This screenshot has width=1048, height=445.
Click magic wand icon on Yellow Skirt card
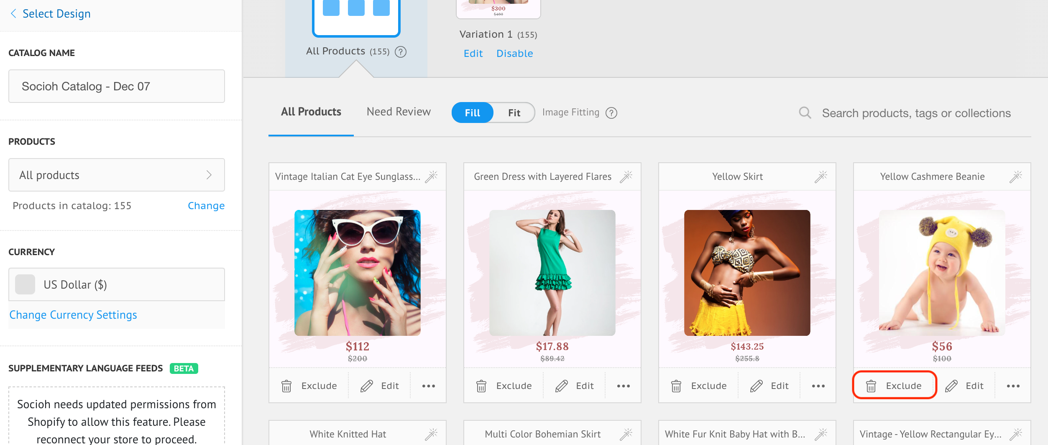pos(821,177)
